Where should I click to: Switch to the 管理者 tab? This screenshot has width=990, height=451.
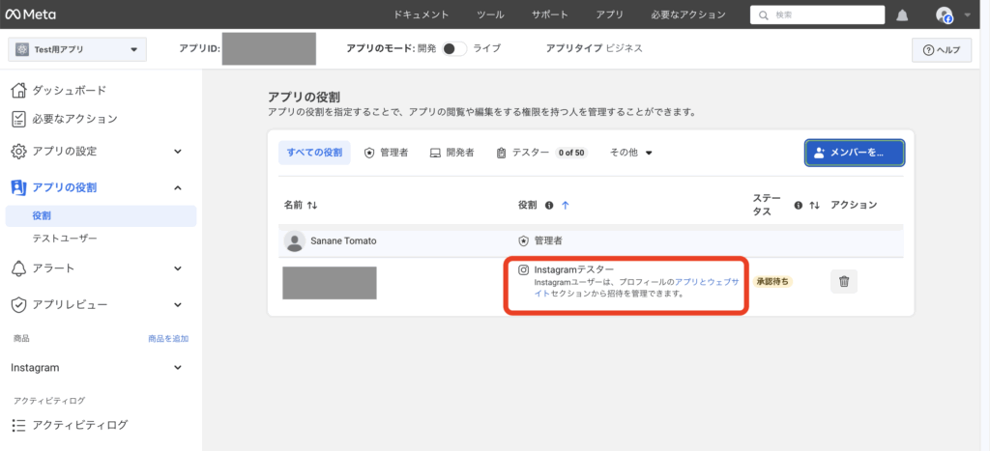pyautogui.click(x=387, y=153)
